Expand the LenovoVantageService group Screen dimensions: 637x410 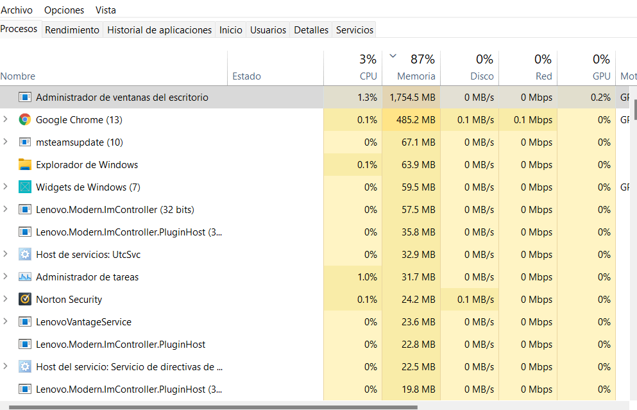tap(5, 321)
